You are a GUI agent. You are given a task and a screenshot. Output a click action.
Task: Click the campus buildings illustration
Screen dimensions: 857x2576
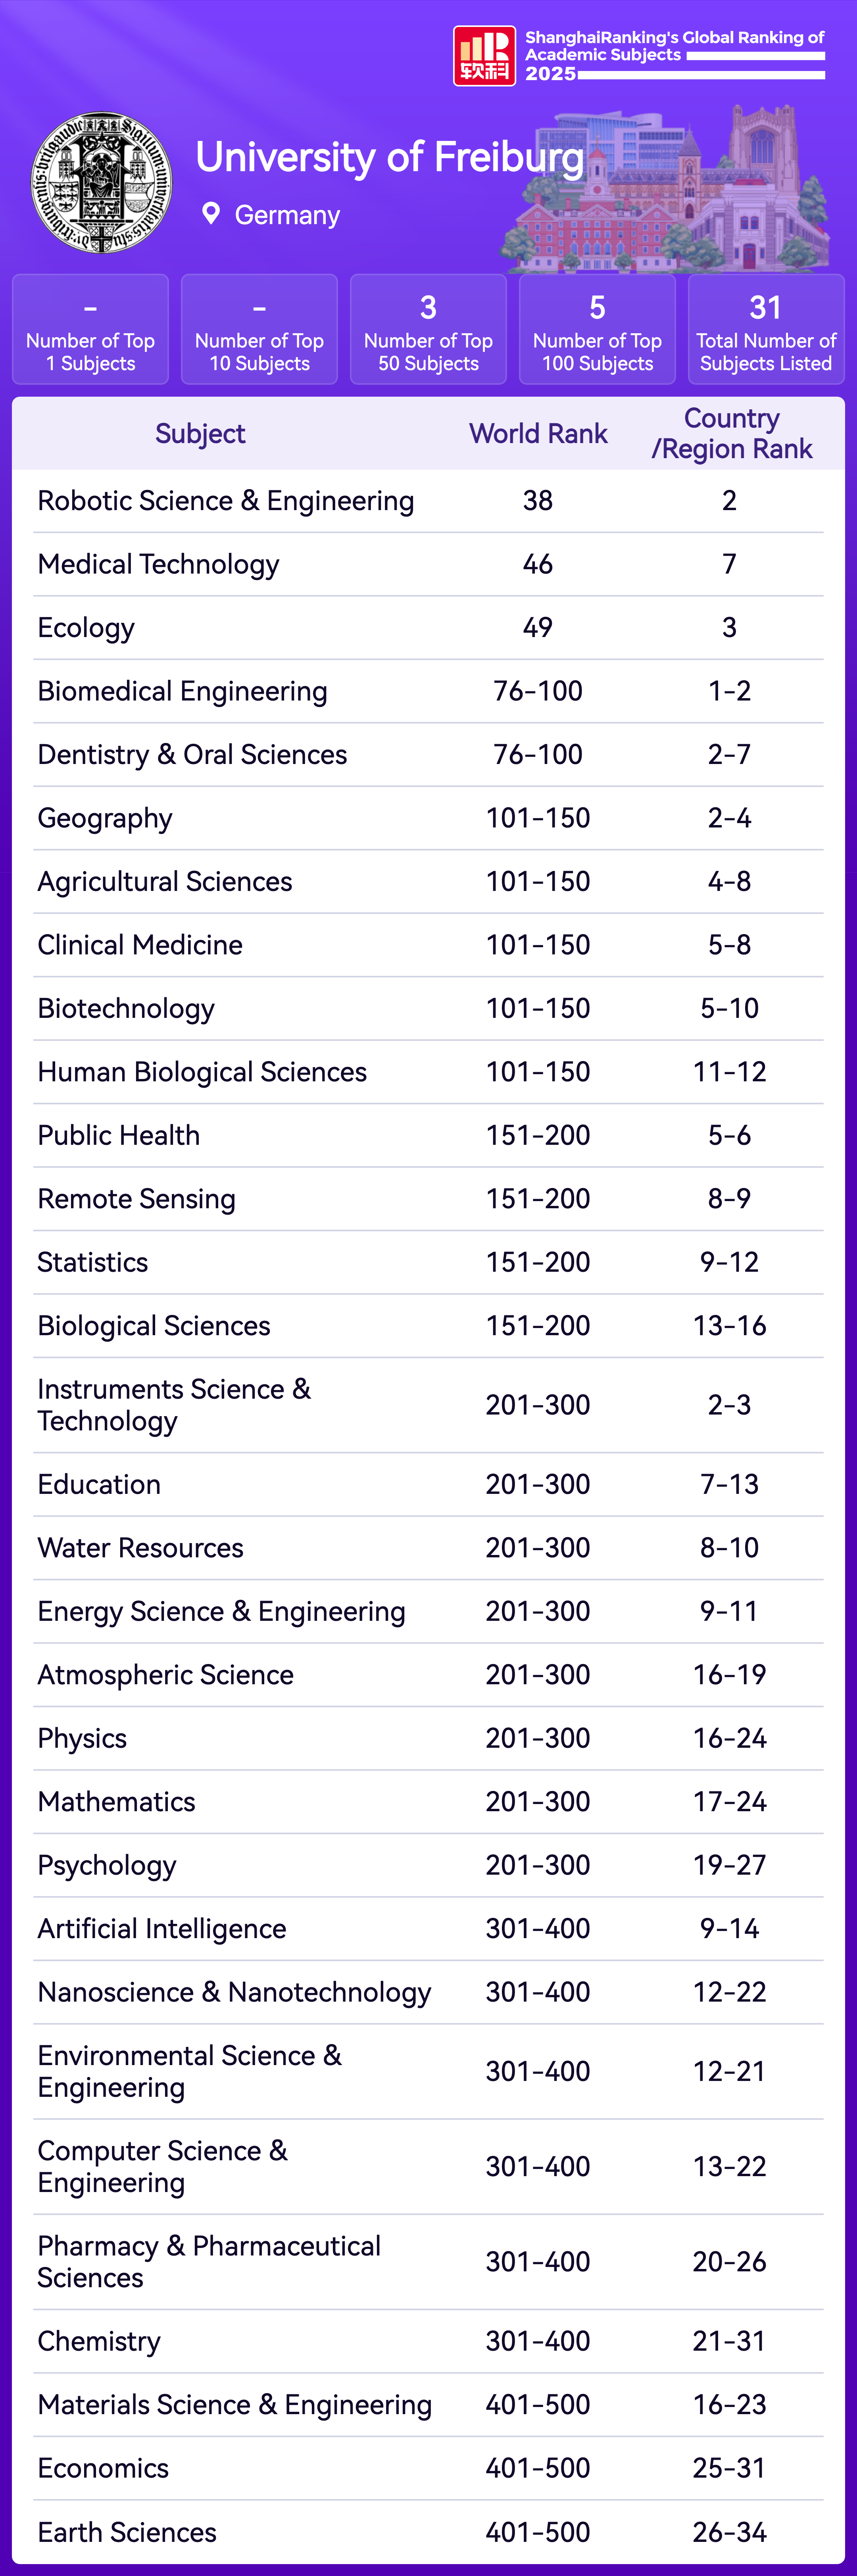coord(671,190)
